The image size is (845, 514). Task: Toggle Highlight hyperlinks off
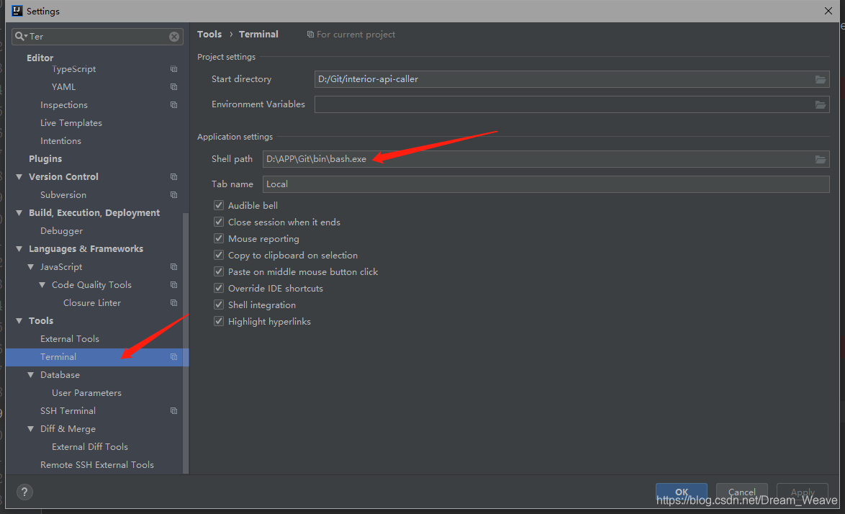219,321
